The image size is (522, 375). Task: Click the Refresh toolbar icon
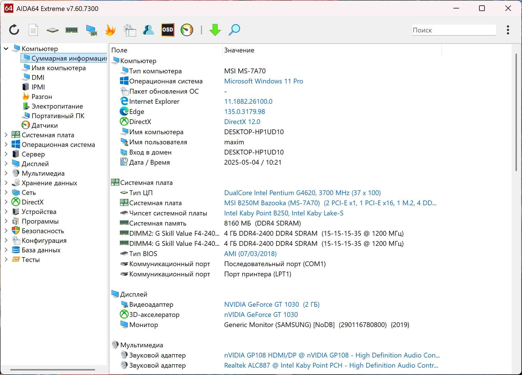tap(14, 30)
